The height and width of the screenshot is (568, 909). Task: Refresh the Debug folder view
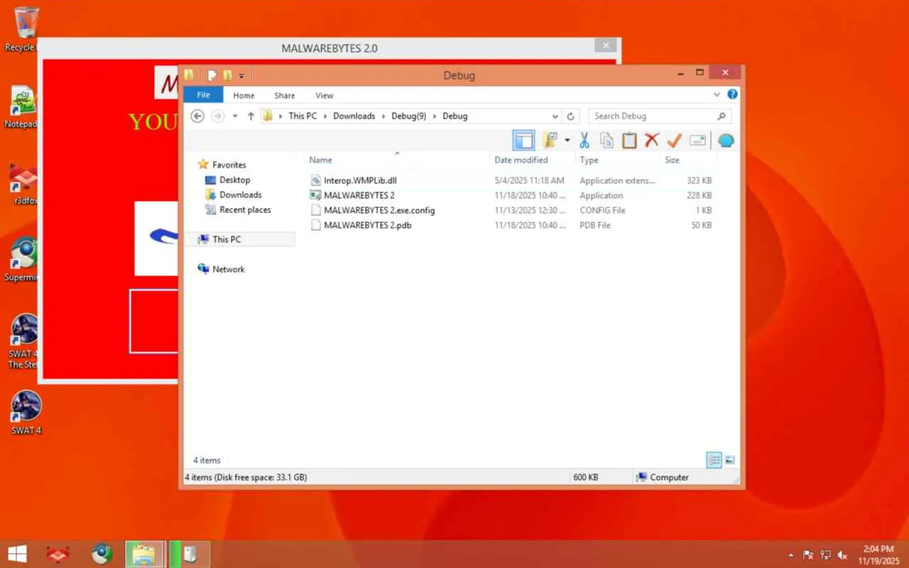[x=571, y=116]
